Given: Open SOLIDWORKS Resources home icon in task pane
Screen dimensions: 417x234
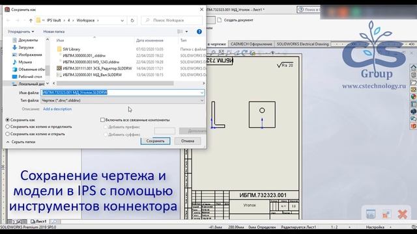Looking at the screenshot, I should [414, 67].
